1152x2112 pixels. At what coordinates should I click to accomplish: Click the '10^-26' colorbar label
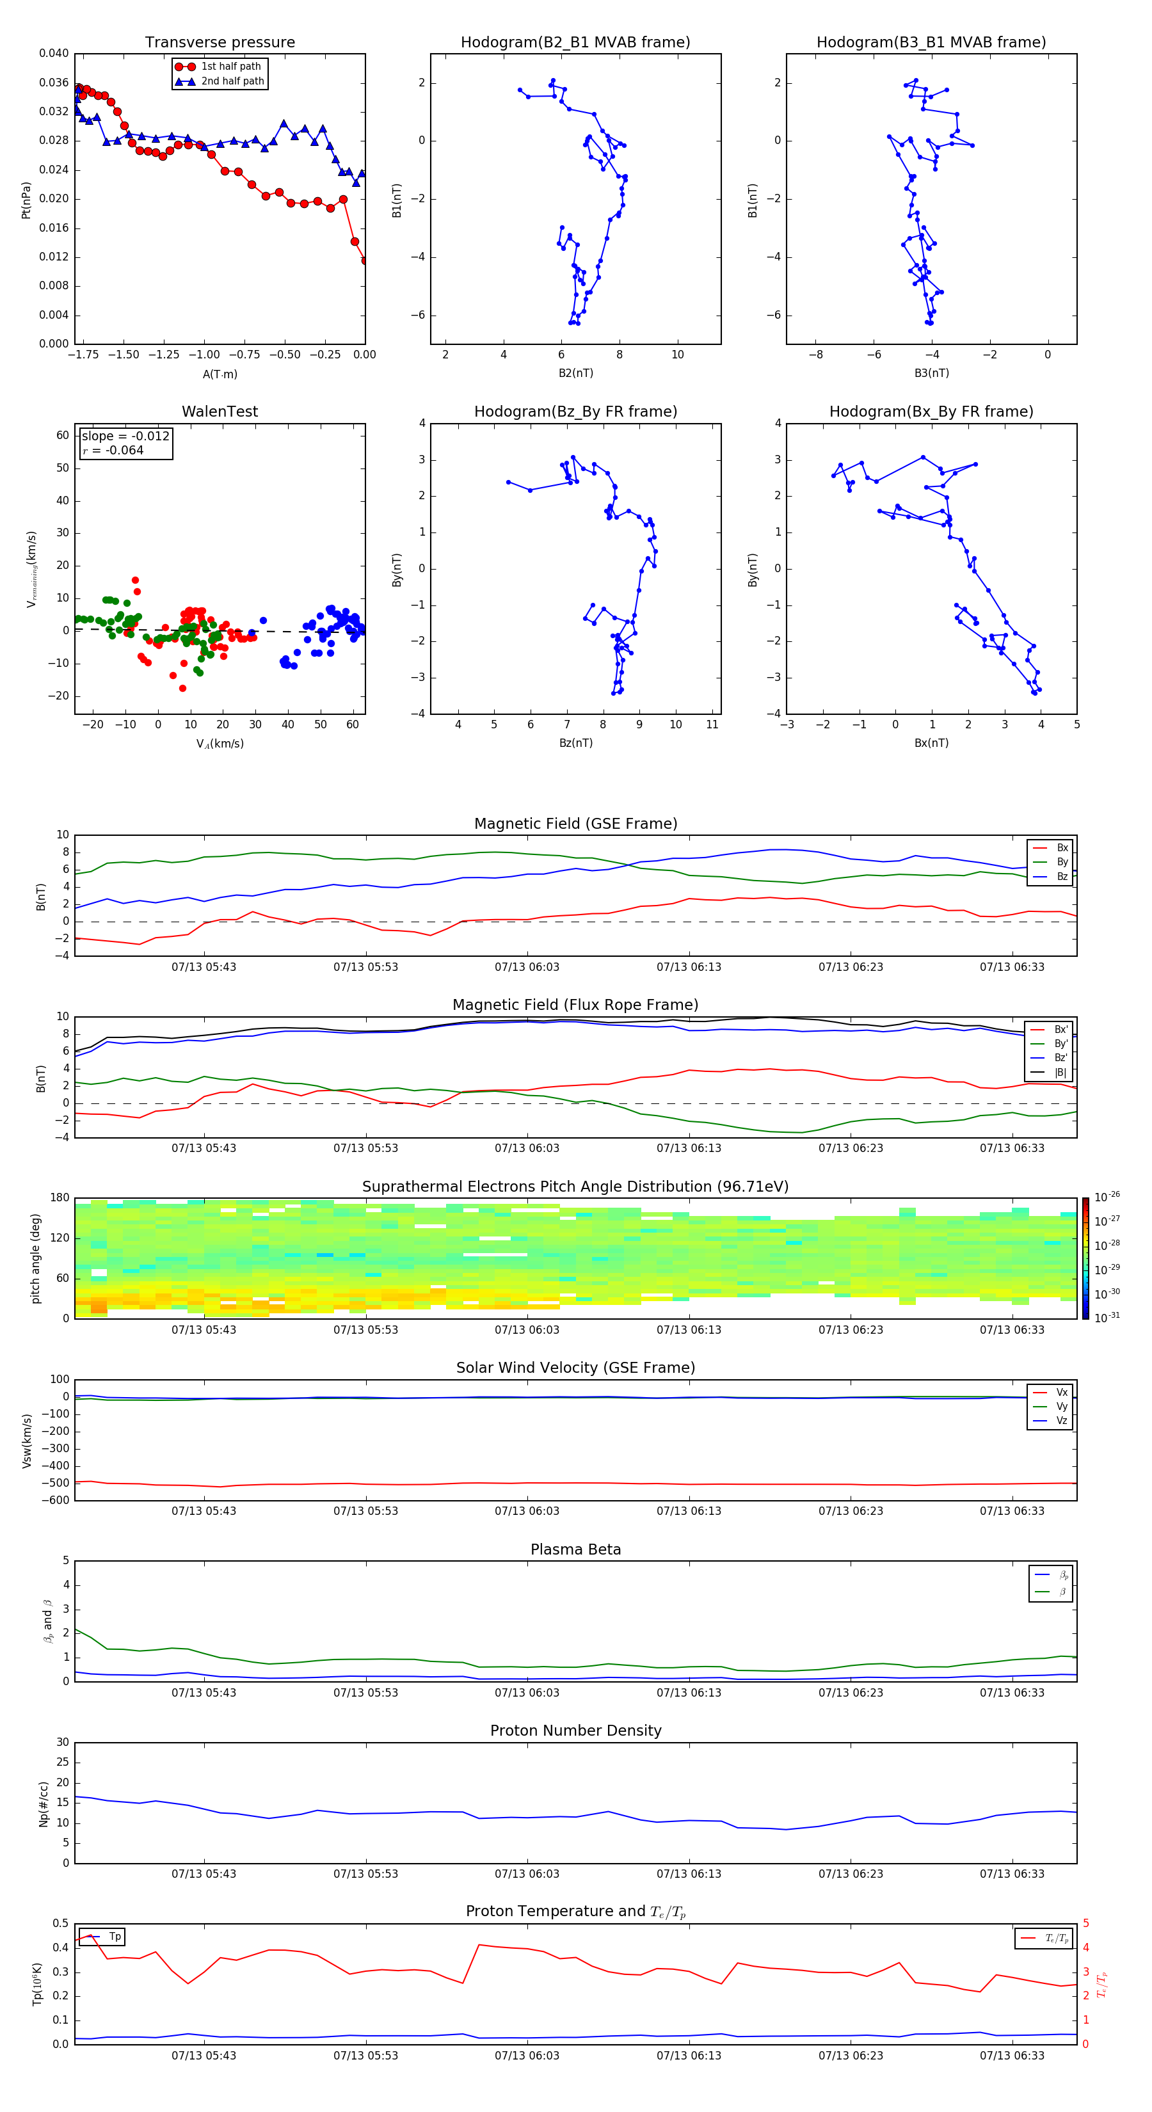tap(1107, 1197)
